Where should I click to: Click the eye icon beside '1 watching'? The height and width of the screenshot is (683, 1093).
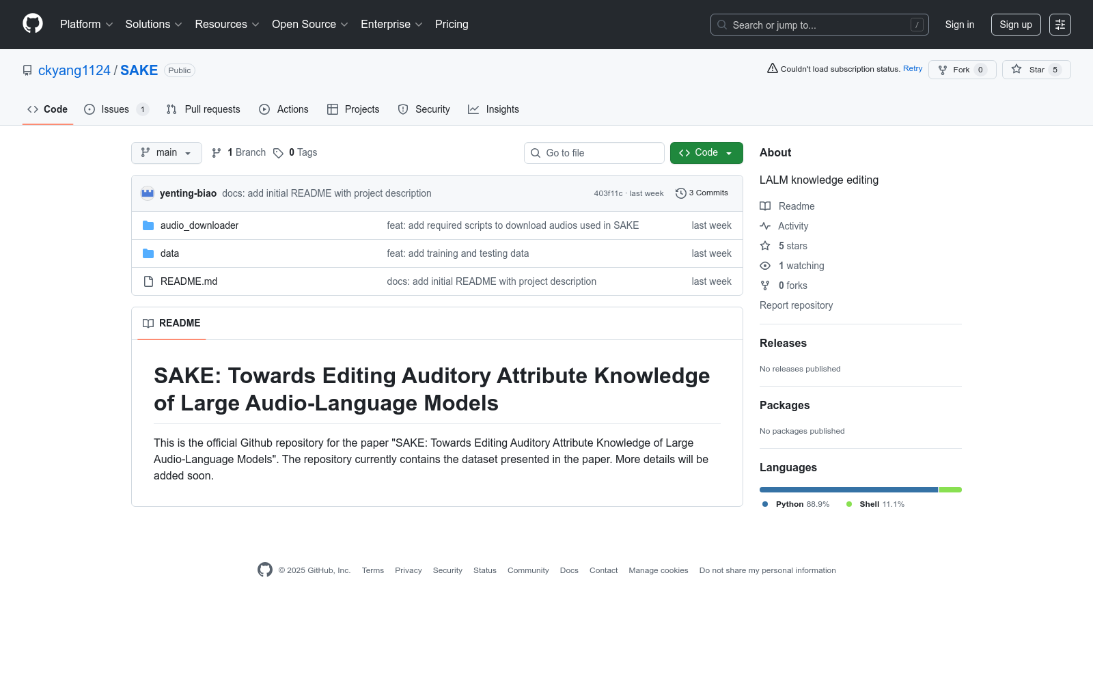(765, 266)
